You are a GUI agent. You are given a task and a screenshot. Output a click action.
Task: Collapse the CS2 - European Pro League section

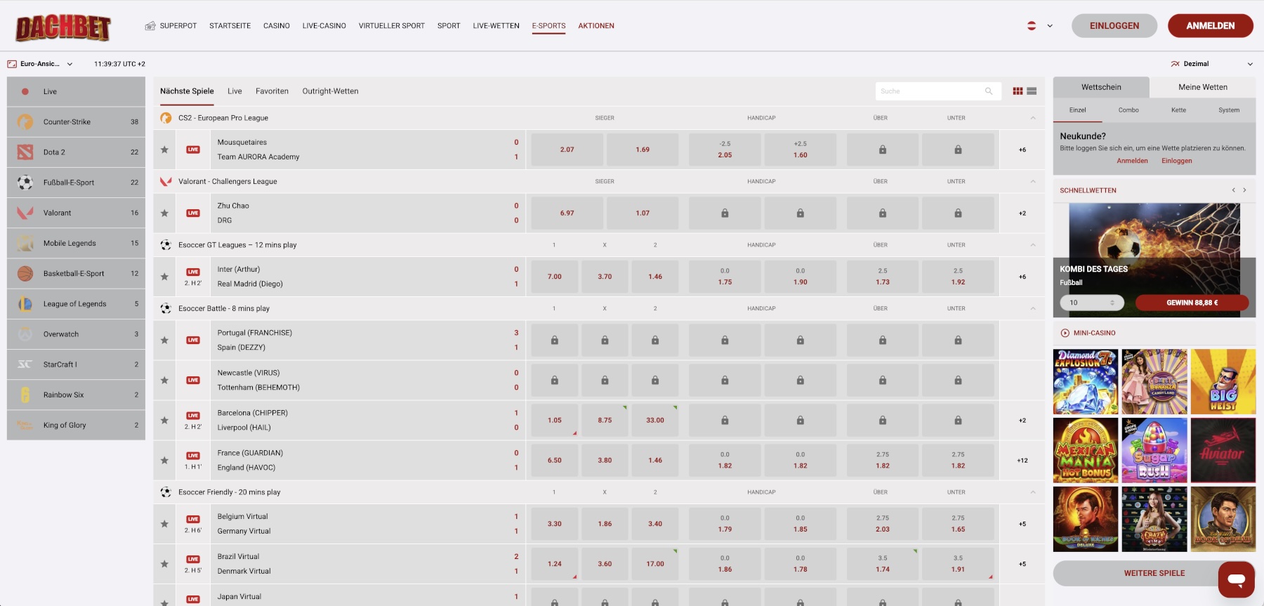click(x=1033, y=118)
